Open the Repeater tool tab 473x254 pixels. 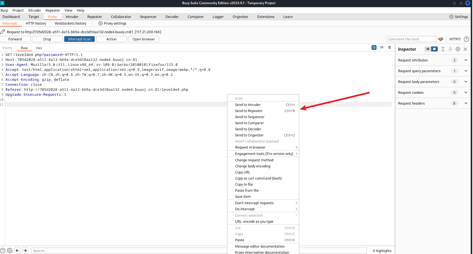tap(95, 17)
